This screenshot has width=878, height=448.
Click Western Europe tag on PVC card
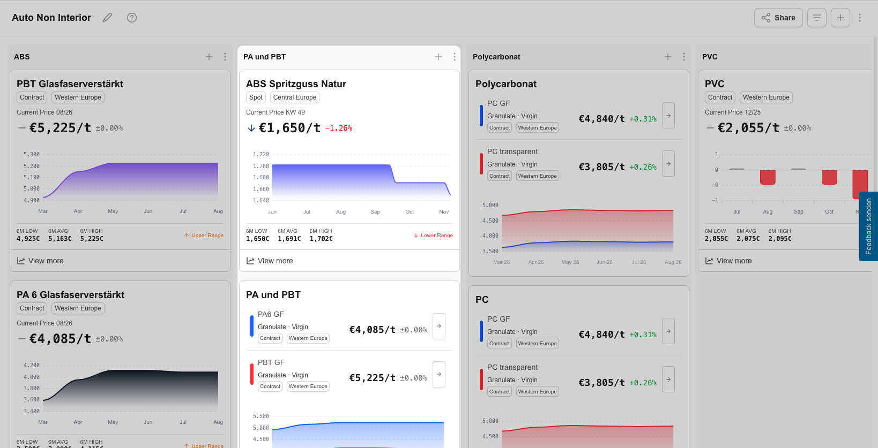pos(766,97)
